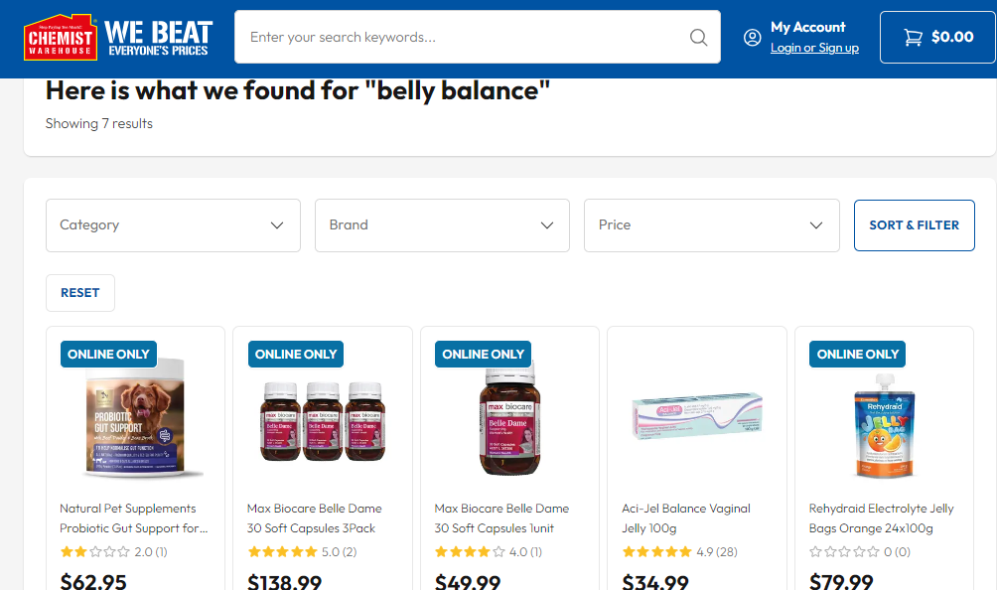Click the Belle Dame 3Pack star rating
The width and height of the screenshot is (997, 590).
tap(282, 552)
